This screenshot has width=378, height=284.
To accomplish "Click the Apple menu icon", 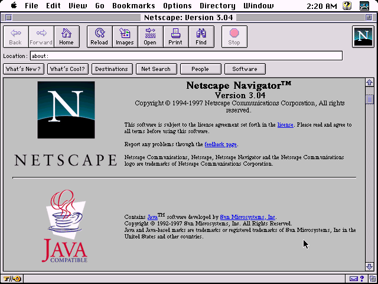I will [14, 5].
